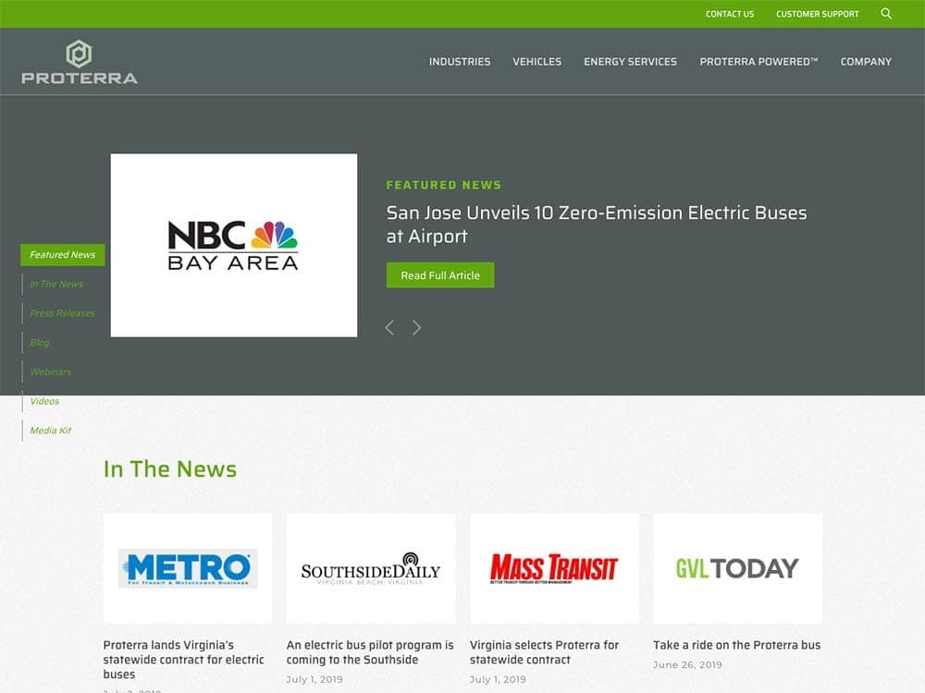Go to previous featured news slide
This screenshot has width=925, height=693.
[x=389, y=328]
